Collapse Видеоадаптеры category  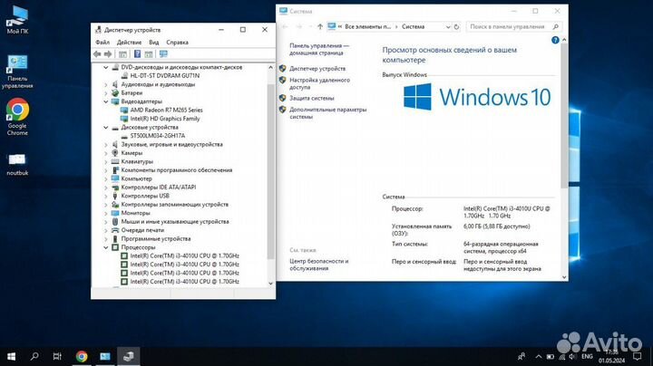click(106, 101)
